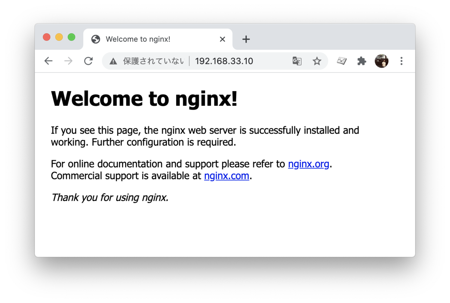This screenshot has height=303, width=450.
Task: Close the window with the red button
Action: pos(46,37)
